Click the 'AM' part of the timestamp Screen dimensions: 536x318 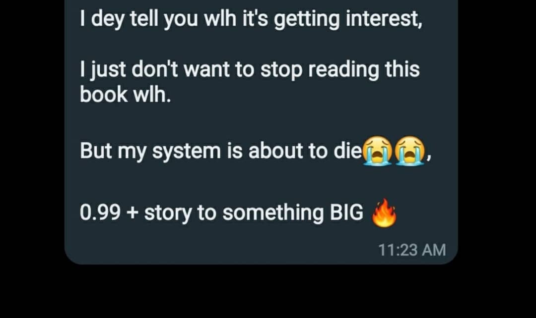[x=434, y=250]
